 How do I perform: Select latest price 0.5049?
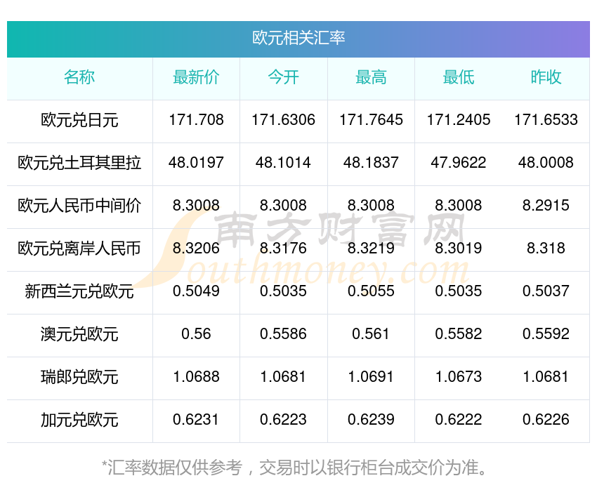coord(196,291)
